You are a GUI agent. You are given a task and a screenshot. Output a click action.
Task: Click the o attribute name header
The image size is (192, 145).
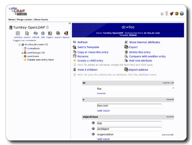tap(83, 100)
